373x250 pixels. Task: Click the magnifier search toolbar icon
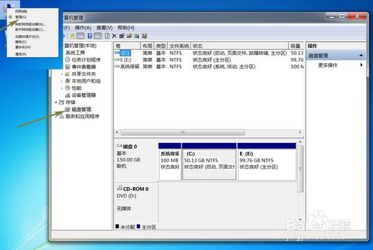click(x=137, y=36)
